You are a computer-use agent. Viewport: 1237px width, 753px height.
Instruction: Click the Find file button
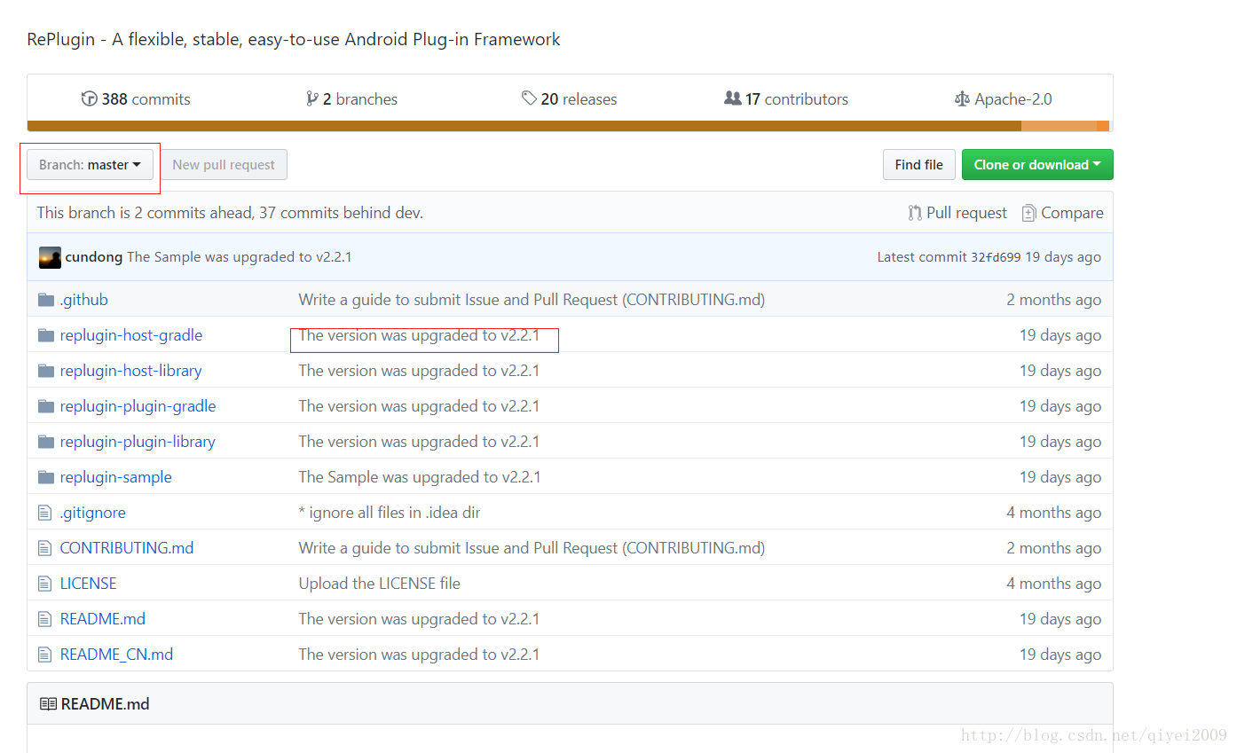point(919,165)
